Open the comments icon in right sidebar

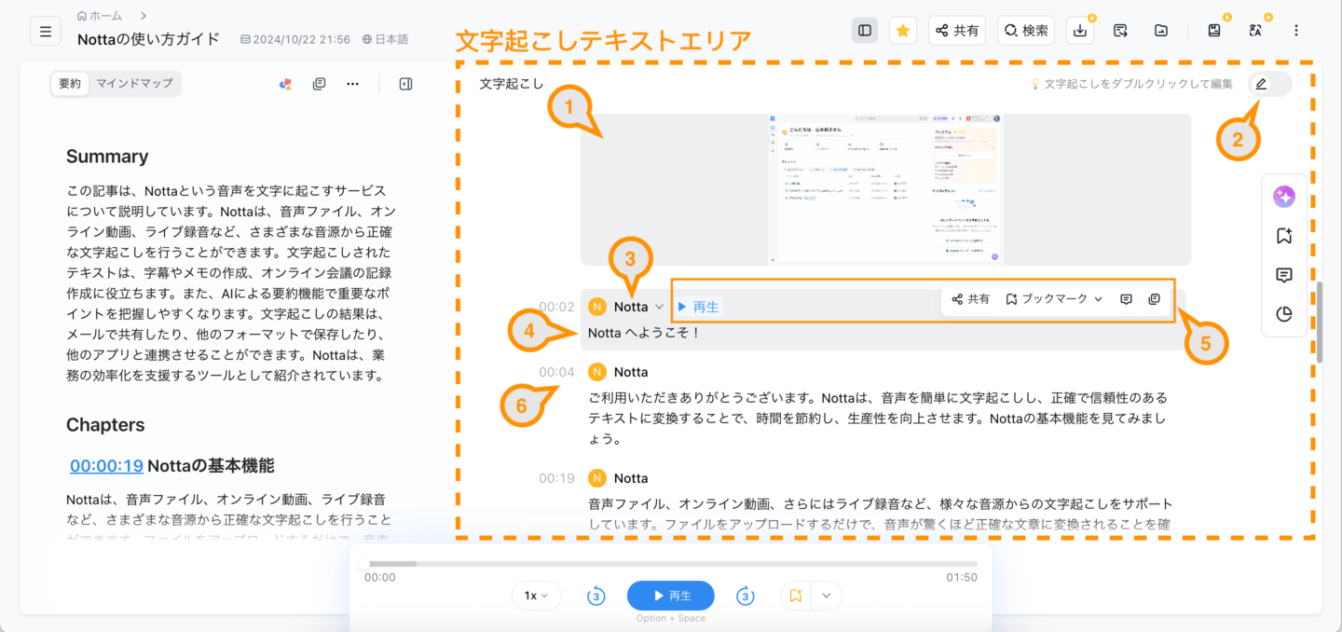[1284, 275]
